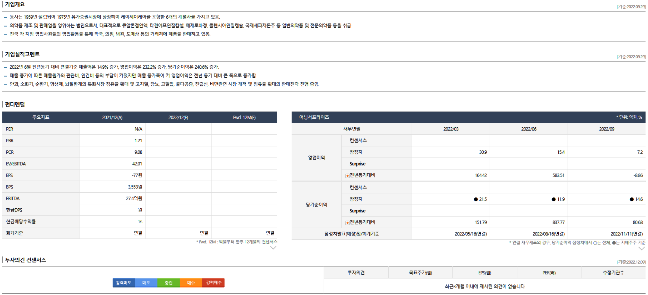The image size is (648, 295).
Task: Click the chevron below the 펀더멘털 table
Action: [273, 248]
